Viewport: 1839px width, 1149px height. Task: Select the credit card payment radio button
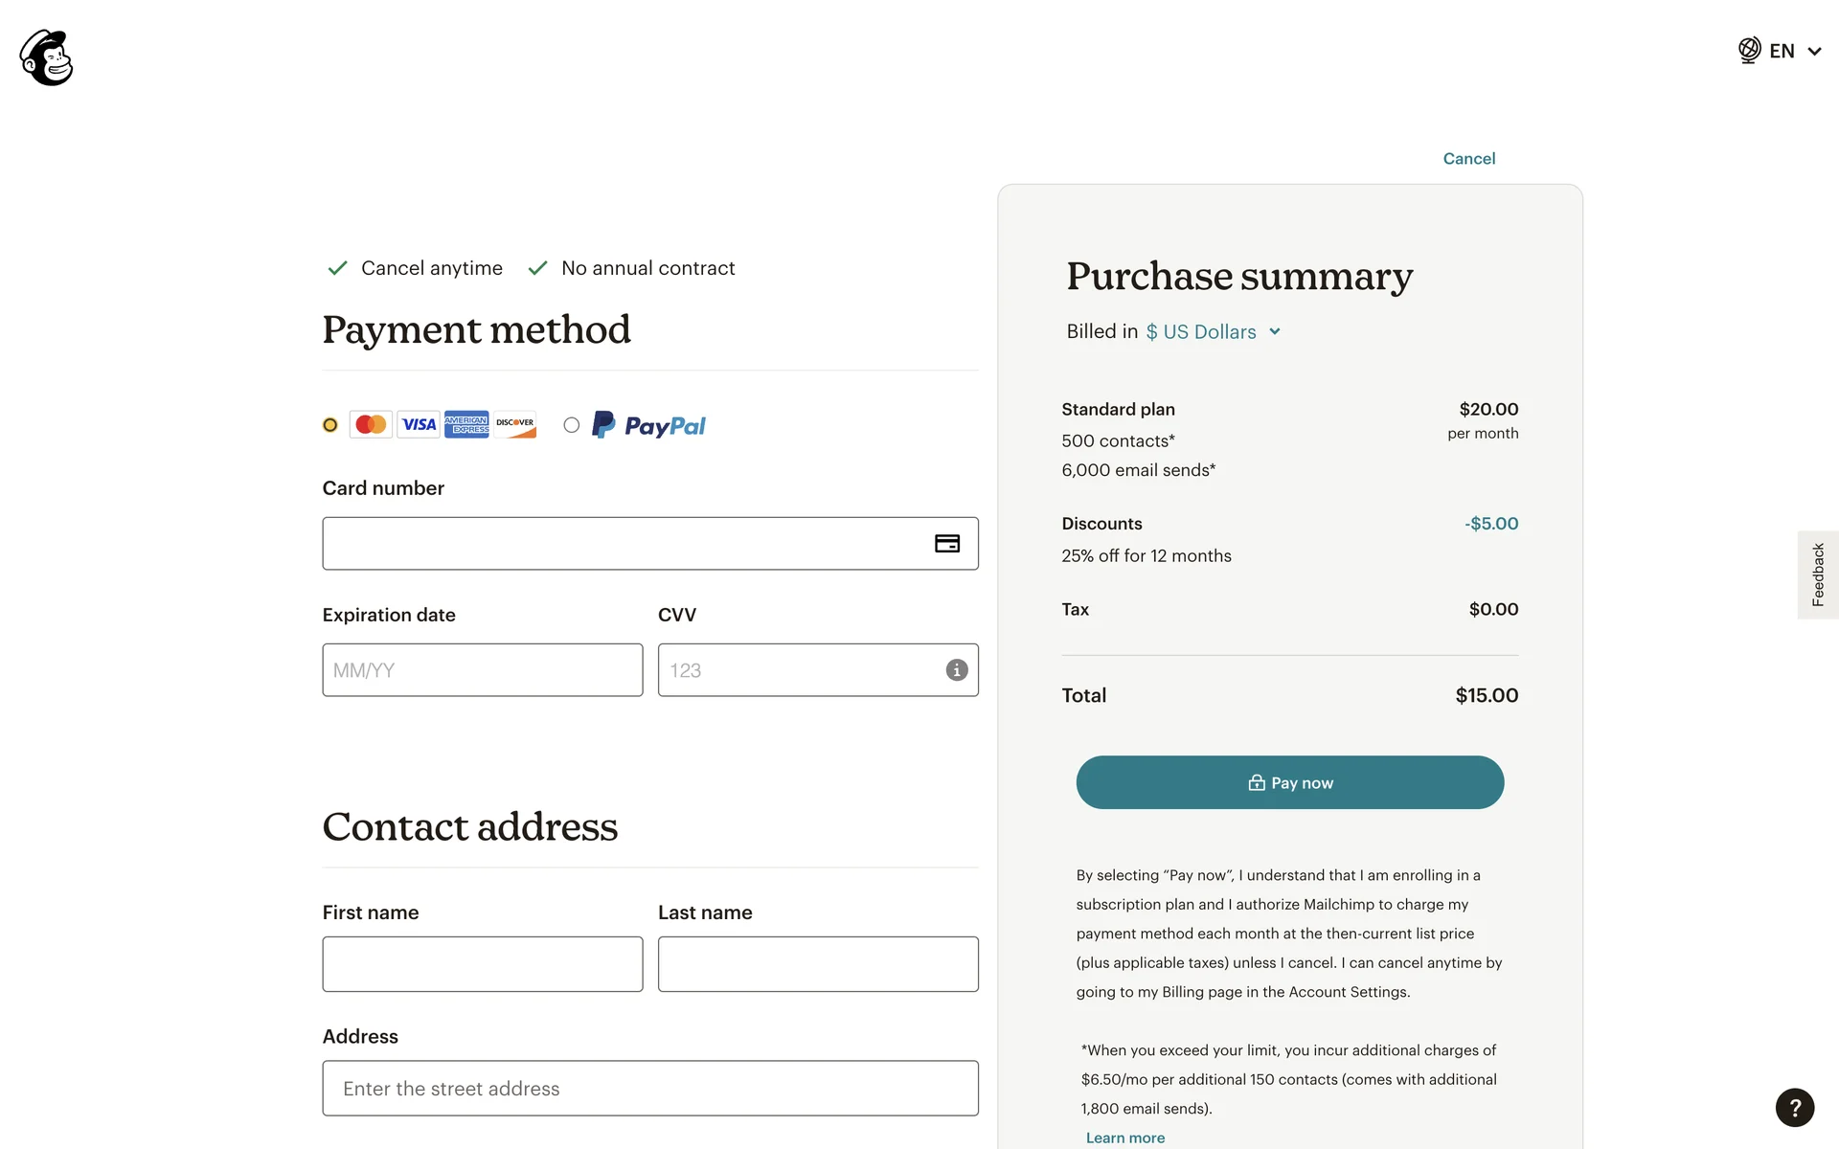(330, 425)
